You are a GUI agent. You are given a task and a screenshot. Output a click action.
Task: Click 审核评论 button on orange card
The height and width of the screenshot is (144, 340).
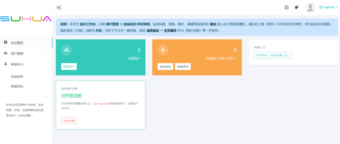coord(183,67)
